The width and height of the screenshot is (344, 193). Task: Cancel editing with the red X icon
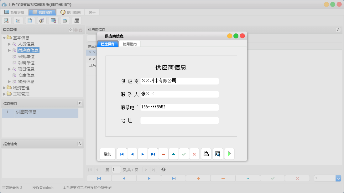[x=194, y=154]
